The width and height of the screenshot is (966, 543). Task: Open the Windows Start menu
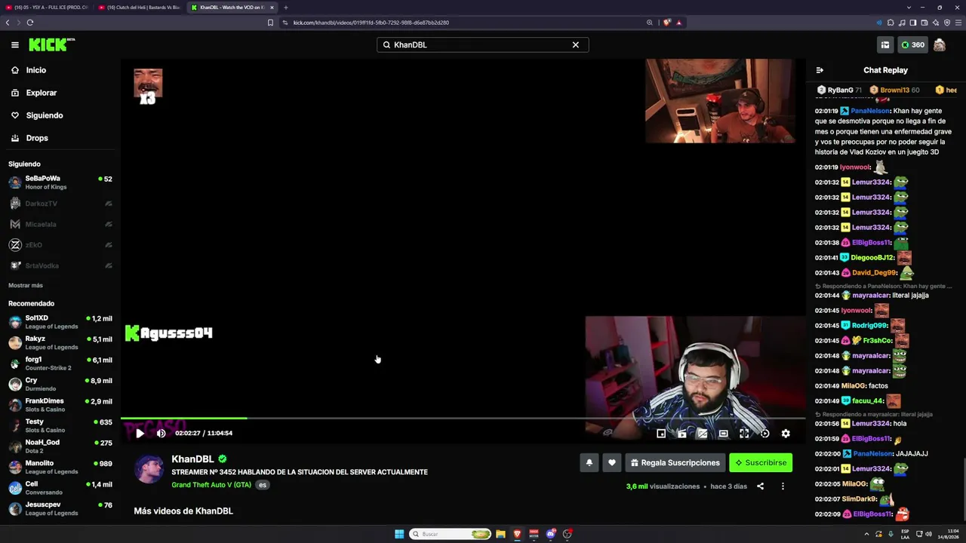(x=399, y=534)
